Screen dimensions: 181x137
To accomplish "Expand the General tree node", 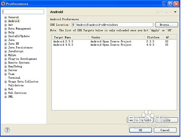I will click(5, 17).
